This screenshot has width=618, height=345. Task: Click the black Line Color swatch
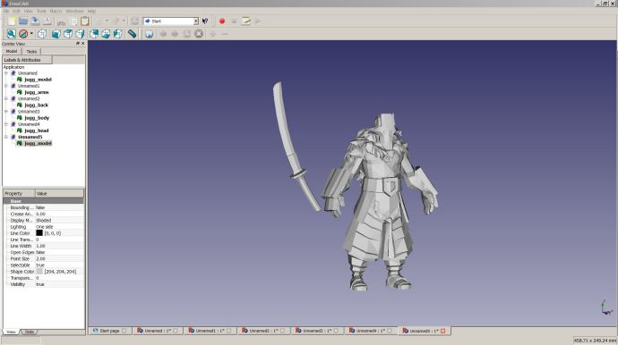pyautogui.click(x=39, y=233)
